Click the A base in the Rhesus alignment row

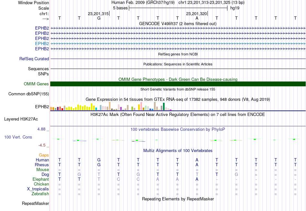pos(197,165)
